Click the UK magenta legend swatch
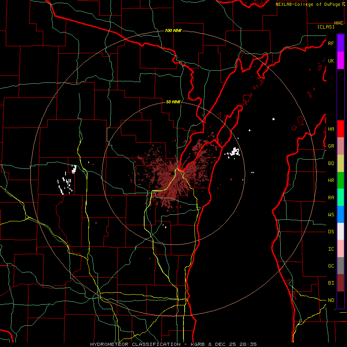 click(x=340, y=61)
